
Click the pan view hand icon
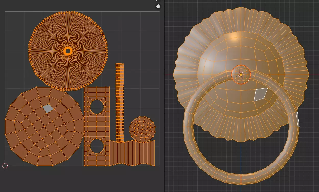158,6
